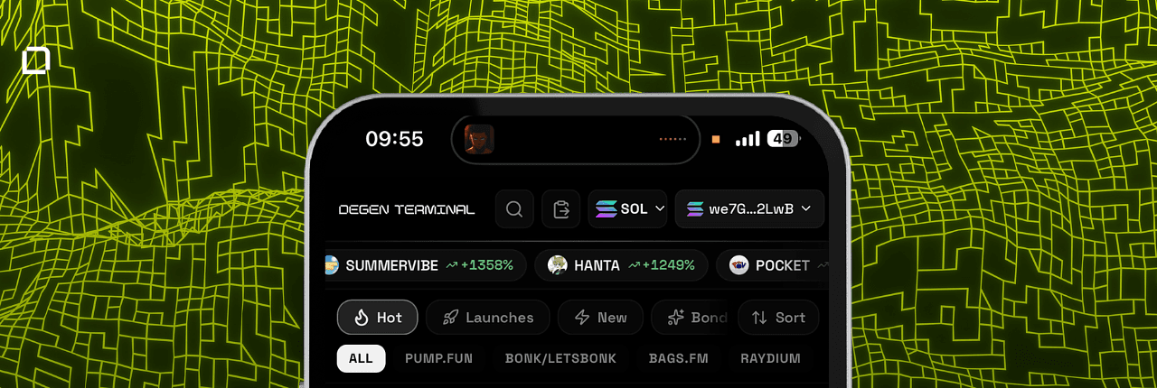Open the HANTA trending token chip
Viewport: 1157px width, 388px height.
click(621, 265)
